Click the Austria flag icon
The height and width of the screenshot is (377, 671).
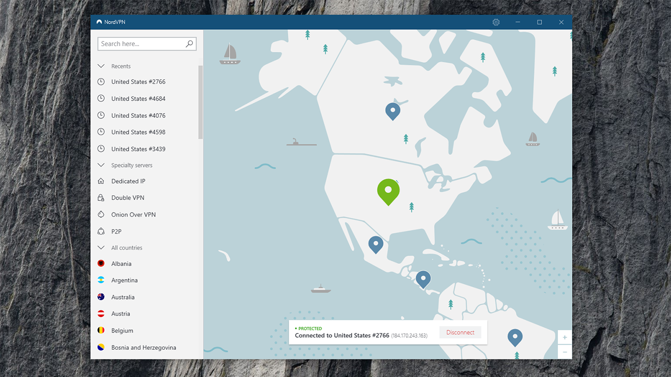click(101, 314)
